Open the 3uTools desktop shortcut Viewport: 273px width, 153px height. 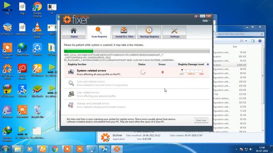[x=22, y=91]
